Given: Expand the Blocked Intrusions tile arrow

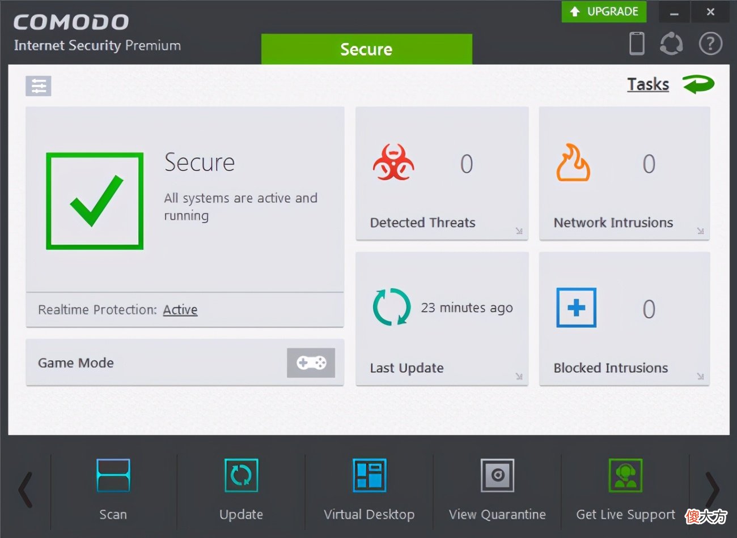Looking at the screenshot, I should (x=701, y=376).
